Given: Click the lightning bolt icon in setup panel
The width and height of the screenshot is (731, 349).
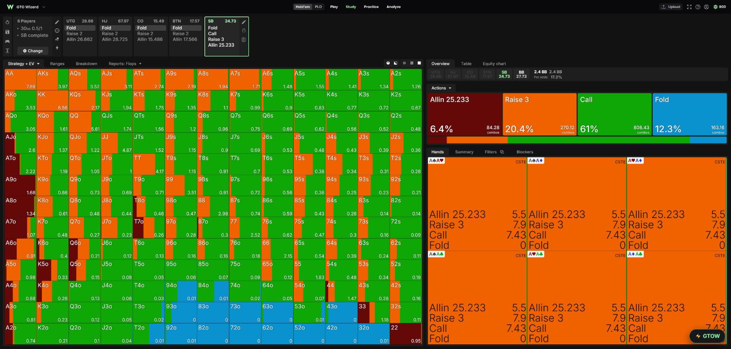Looking at the screenshot, I should pyautogui.click(x=57, y=48).
